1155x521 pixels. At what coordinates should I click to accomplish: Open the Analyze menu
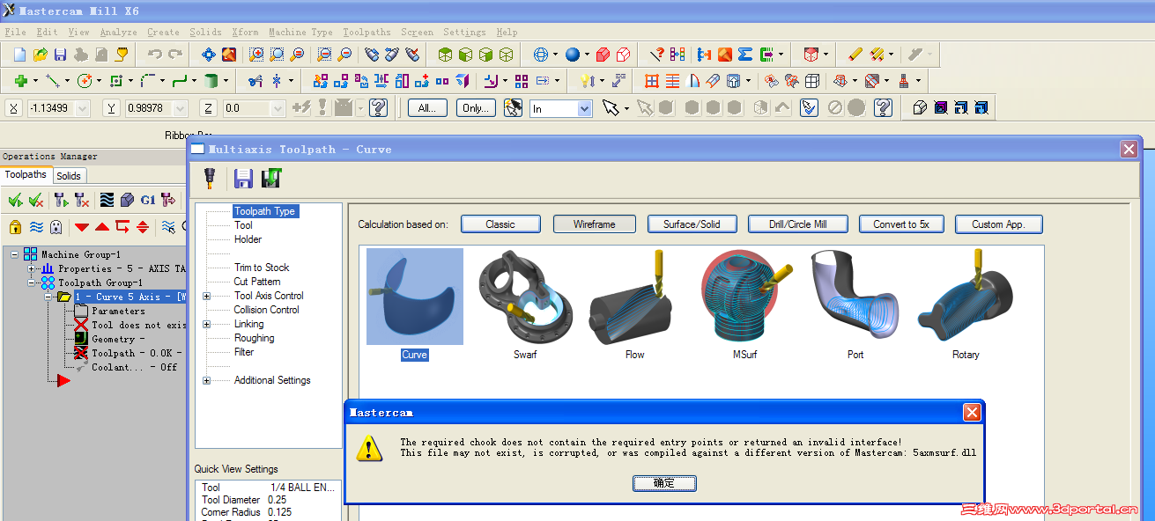[118, 32]
